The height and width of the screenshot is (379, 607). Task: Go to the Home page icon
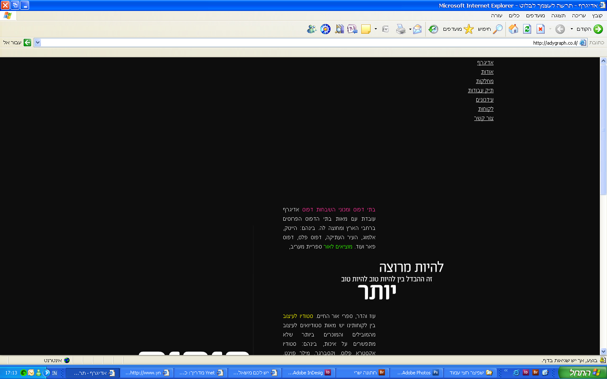513,29
